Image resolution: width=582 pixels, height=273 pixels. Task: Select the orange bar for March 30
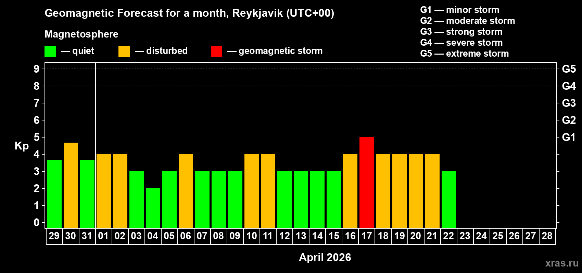click(71, 185)
